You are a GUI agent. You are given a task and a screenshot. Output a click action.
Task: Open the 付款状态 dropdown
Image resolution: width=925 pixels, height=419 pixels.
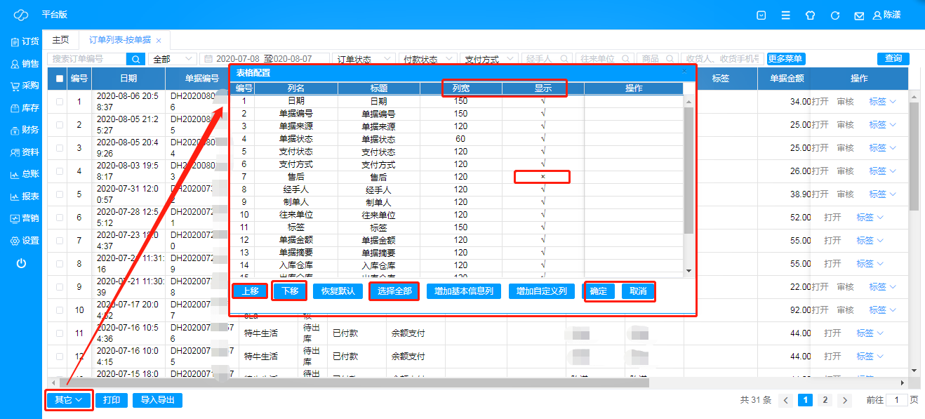[427, 59]
